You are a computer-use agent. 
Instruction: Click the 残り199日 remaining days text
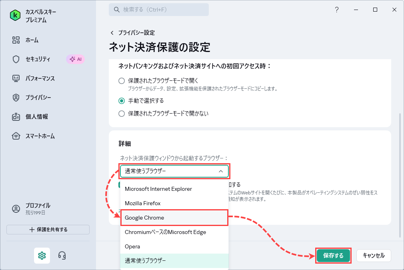tap(35, 213)
